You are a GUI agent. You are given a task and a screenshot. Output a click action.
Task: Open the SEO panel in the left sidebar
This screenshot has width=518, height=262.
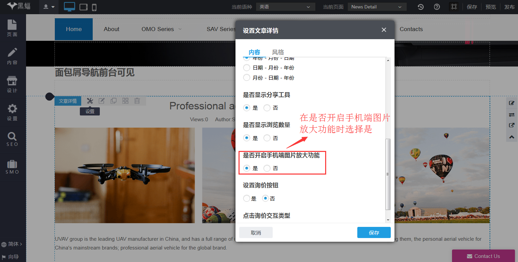(x=12, y=139)
